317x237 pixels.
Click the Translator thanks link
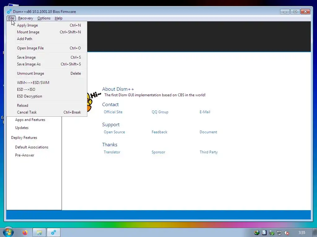point(112,152)
